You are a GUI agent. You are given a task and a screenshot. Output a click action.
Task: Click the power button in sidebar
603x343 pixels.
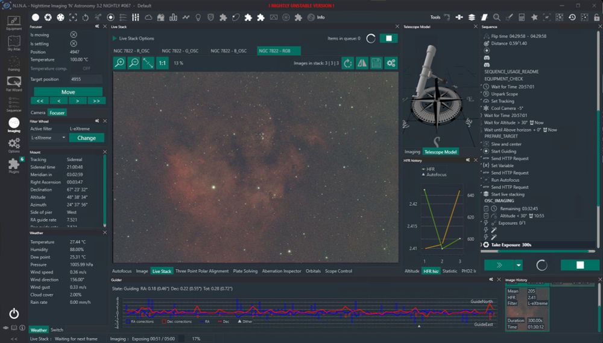point(14,314)
